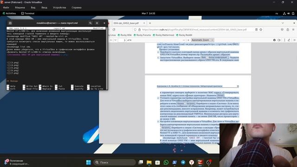
Task: Open PDF viewer tools double-chevron menu
Action: click(x=294, y=40)
